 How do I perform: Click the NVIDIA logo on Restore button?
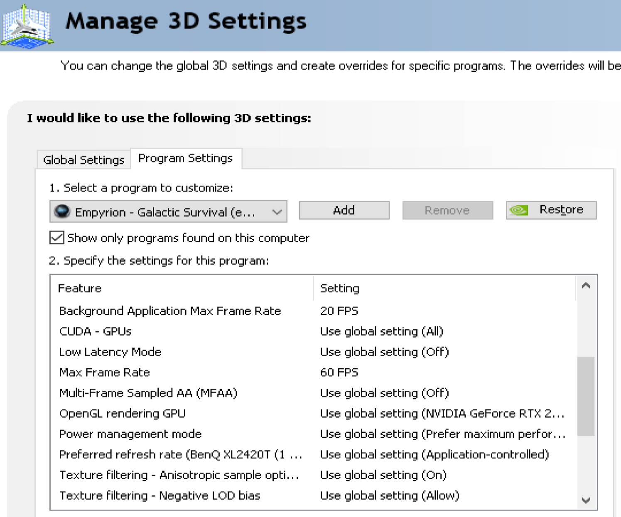coord(518,210)
